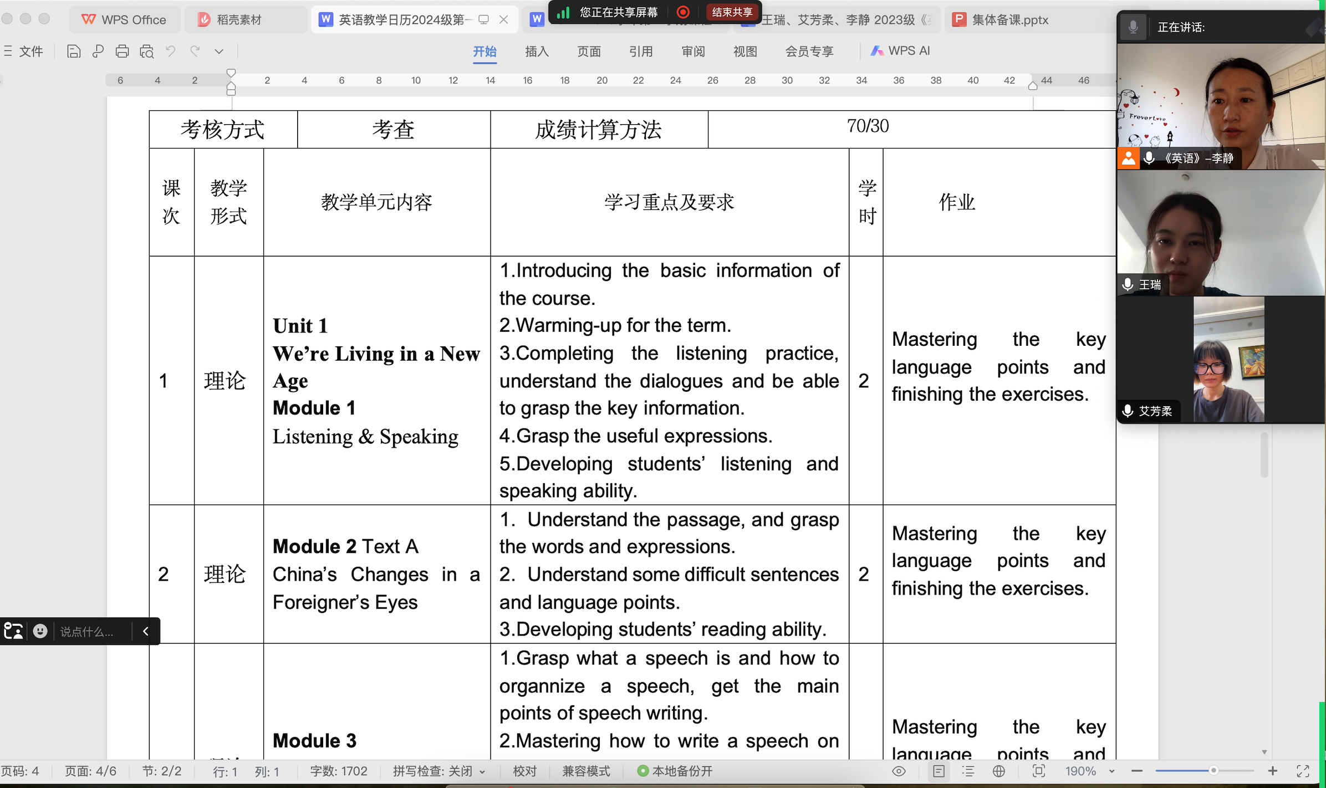The image size is (1326, 788).
Task: Switch to the 插入 ribbon tab
Action: [537, 52]
